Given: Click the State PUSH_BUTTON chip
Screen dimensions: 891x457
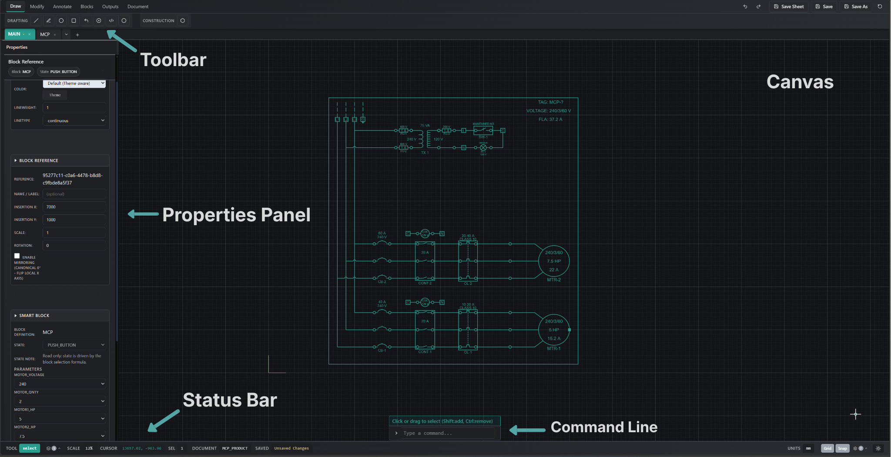Looking at the screenshot, I should click(58, 72).
